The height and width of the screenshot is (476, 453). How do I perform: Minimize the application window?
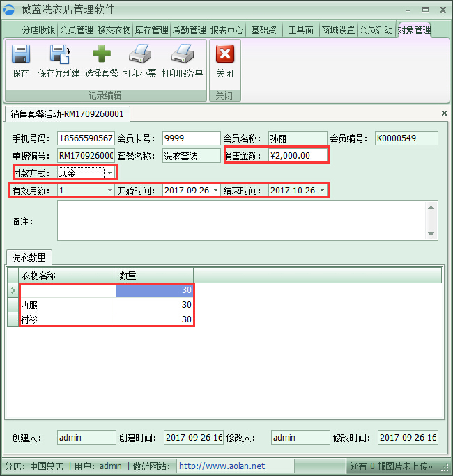[408, 10]
